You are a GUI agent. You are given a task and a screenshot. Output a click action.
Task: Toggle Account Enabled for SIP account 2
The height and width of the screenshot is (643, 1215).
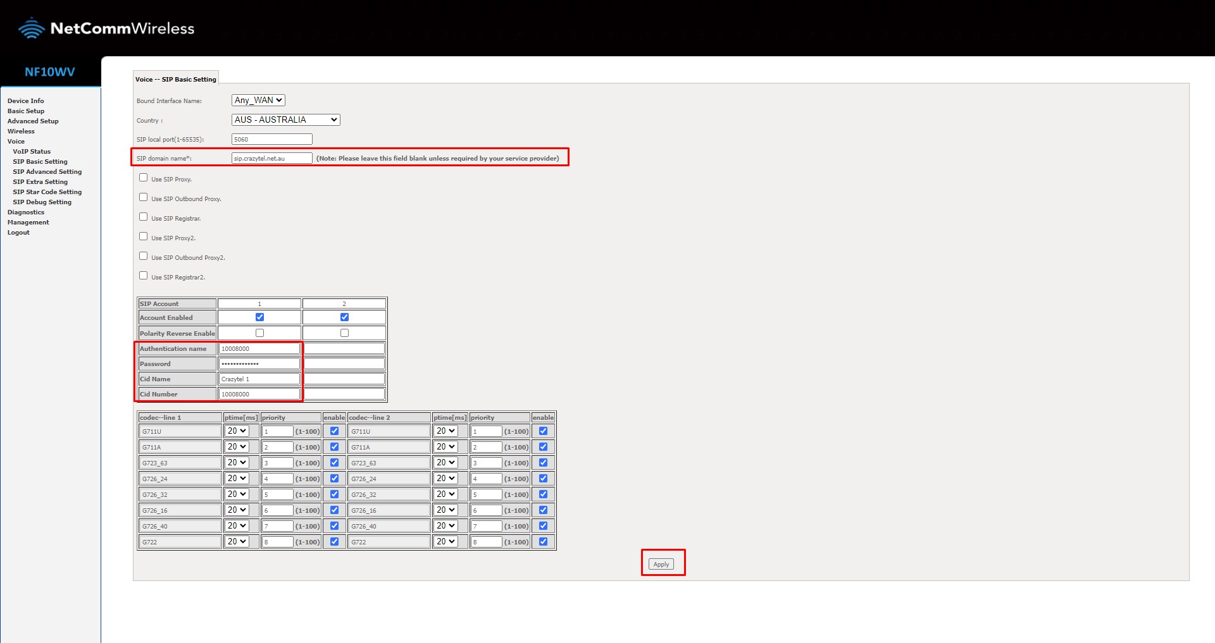(344, 317)
